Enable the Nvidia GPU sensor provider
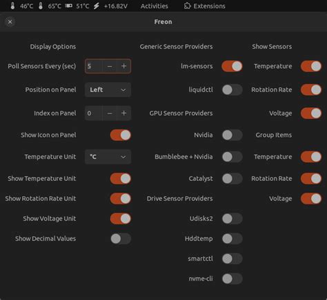327x300 pixels. coord(232,135)
